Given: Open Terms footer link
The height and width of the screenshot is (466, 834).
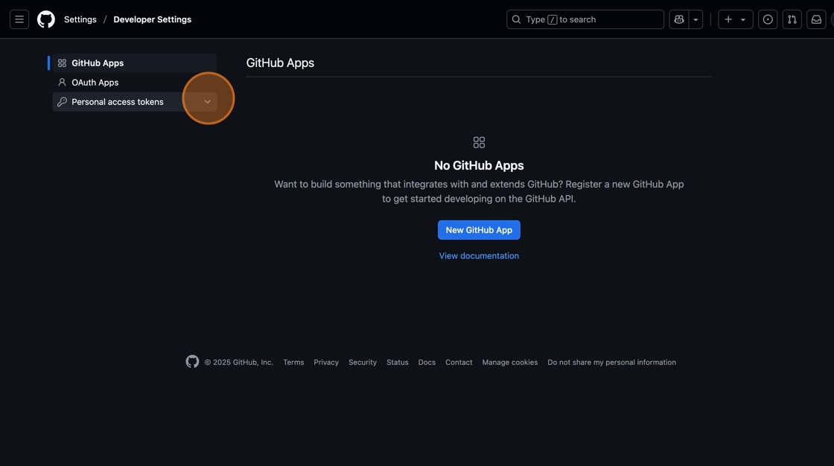Looking at the screenshot, I should pyautogui.click(x=293, y=363).
